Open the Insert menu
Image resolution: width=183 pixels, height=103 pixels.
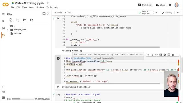[32, 7]
